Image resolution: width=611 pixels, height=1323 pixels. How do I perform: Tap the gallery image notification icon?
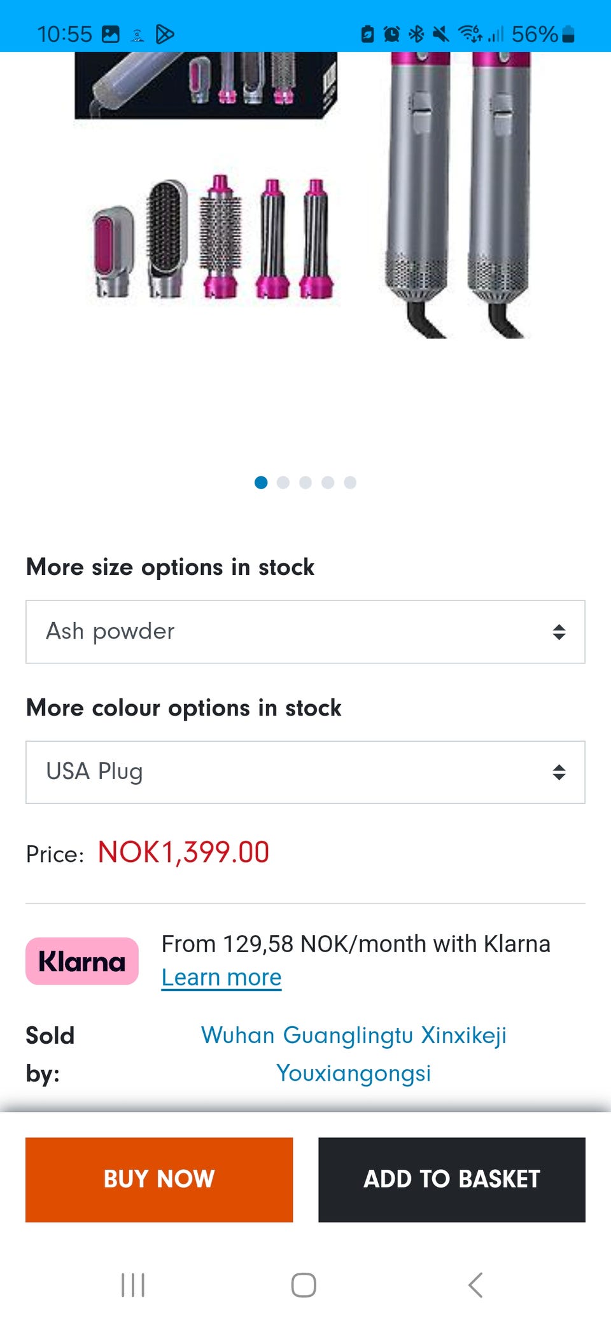click(111, 34)
